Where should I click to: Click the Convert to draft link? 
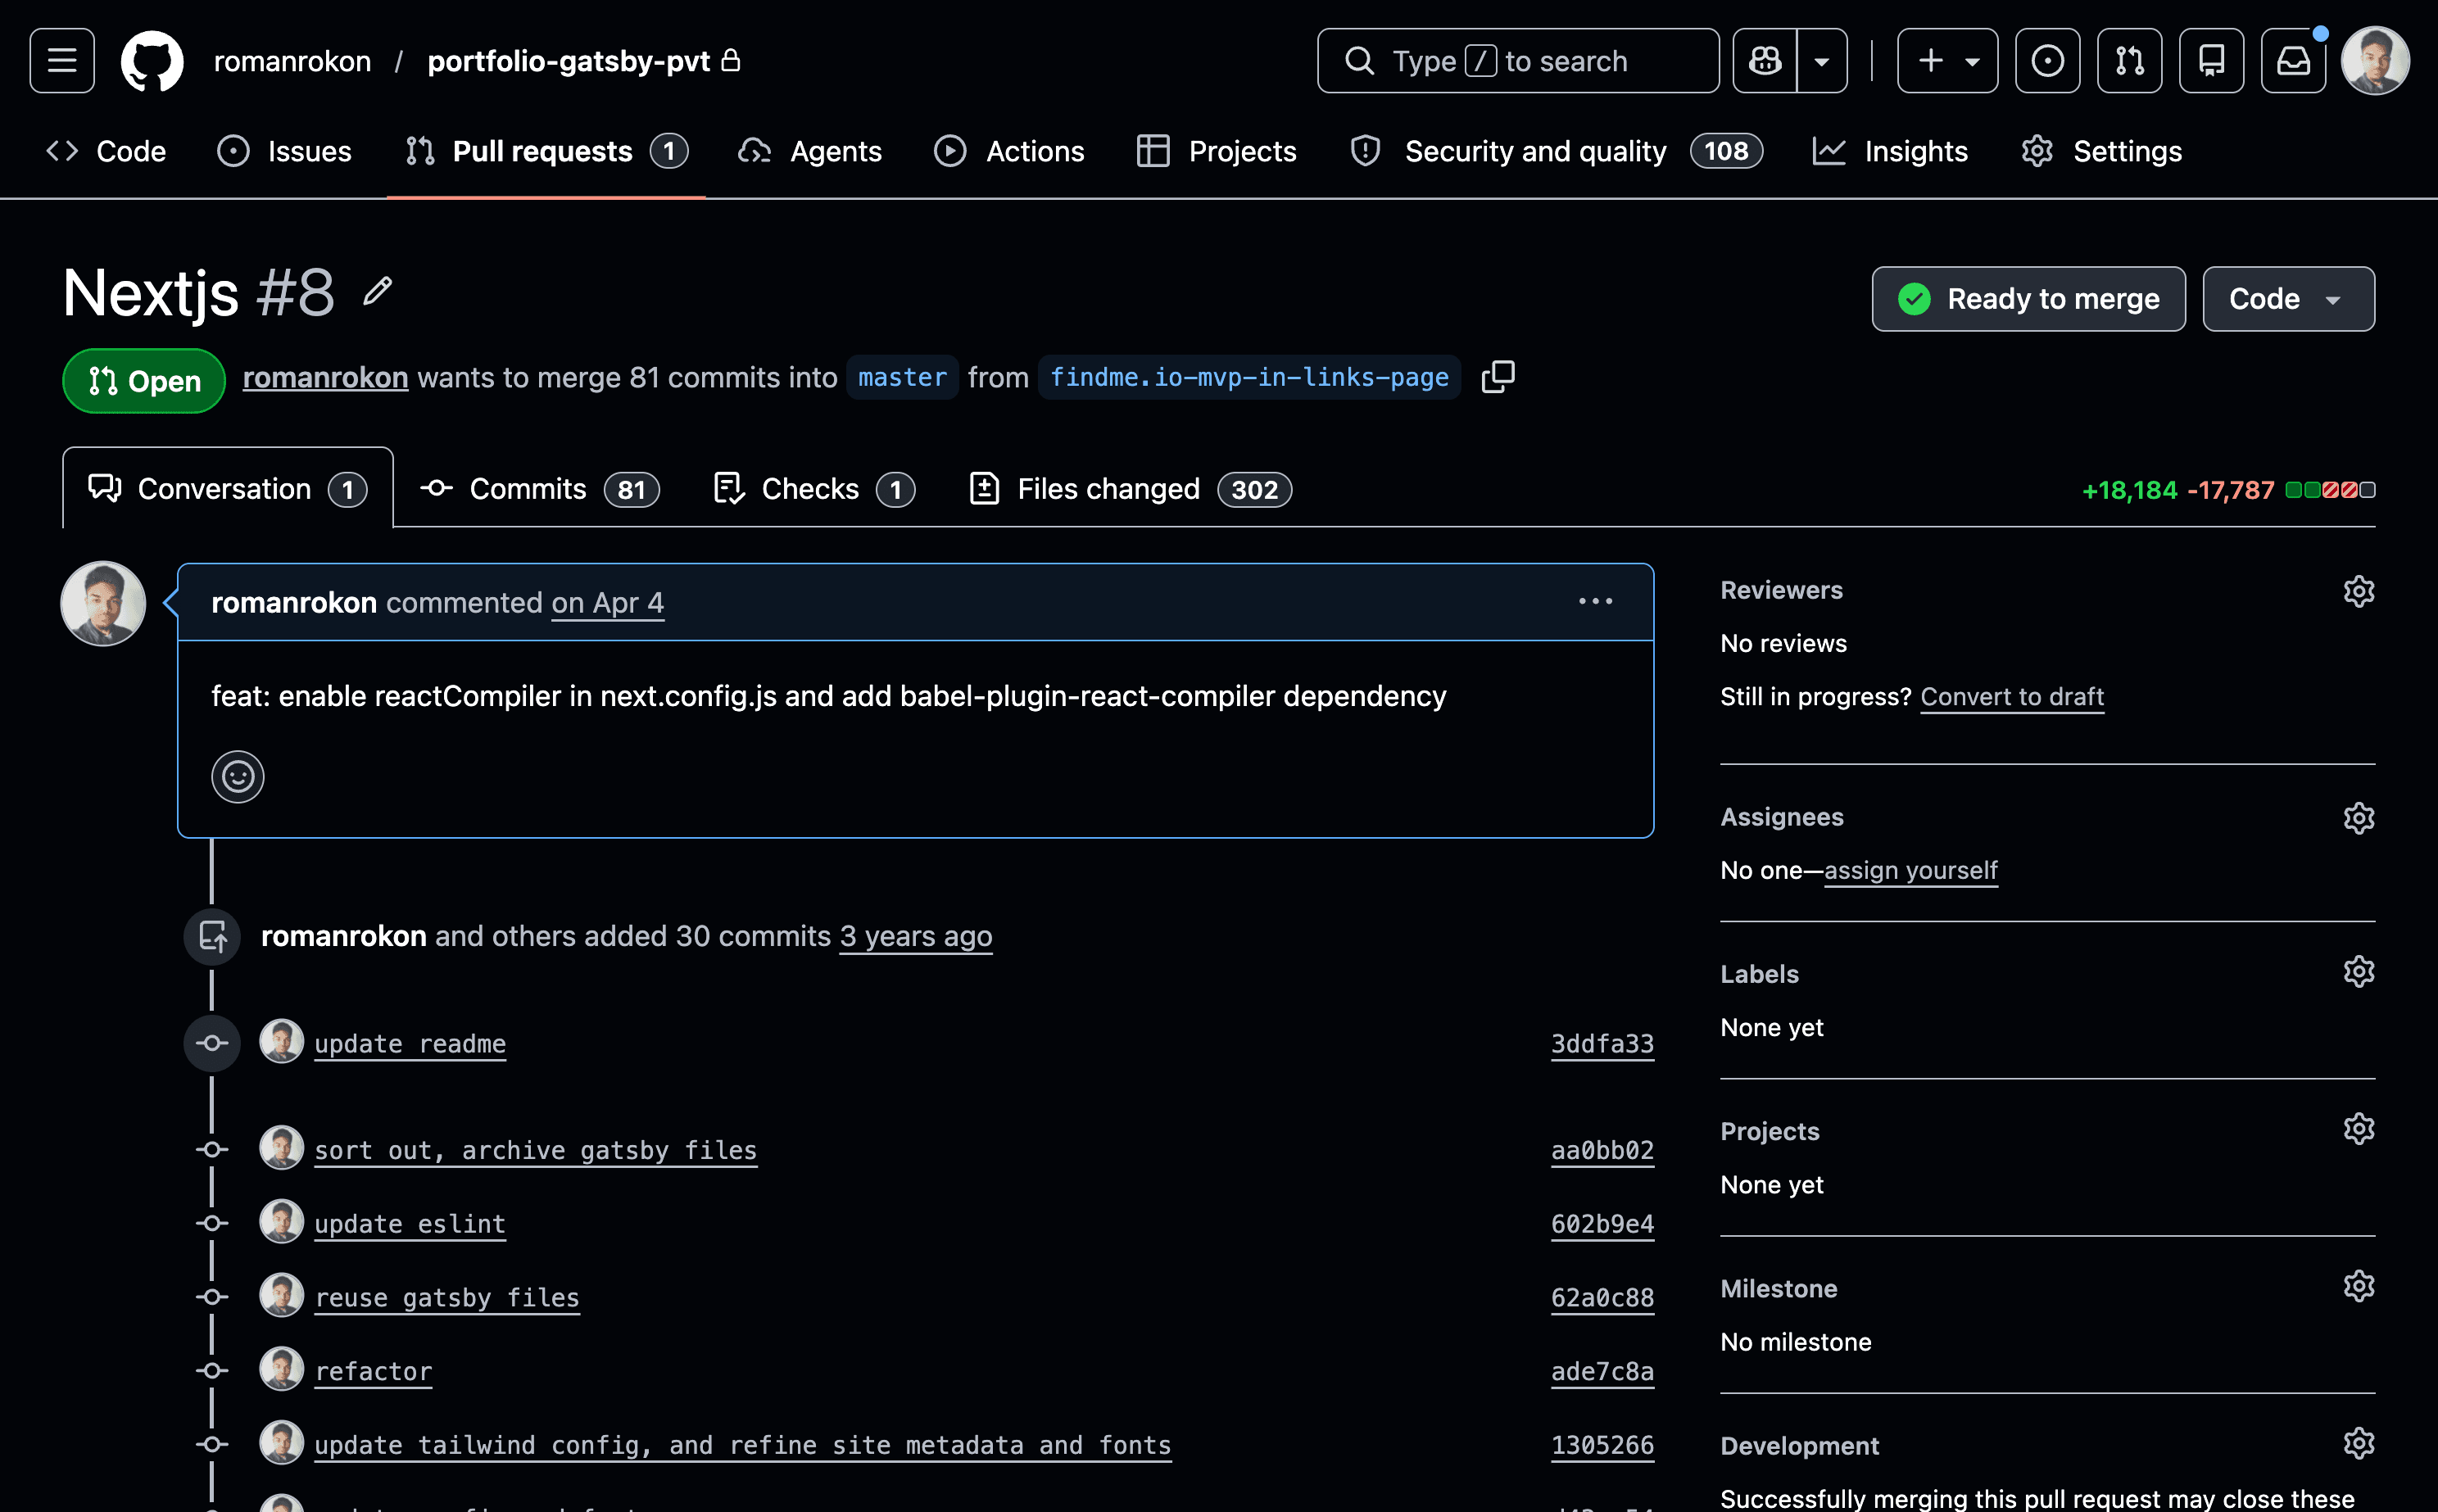(2012, 697)
